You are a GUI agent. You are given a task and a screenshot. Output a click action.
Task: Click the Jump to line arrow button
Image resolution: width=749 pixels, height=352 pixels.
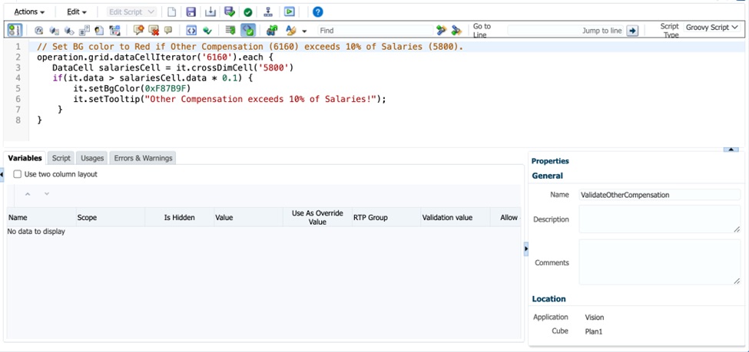(632, 31)
